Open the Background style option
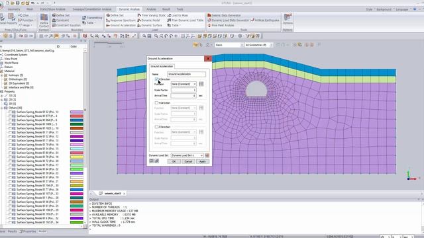Viewport: 424px width, 238px height. point(384,9)
